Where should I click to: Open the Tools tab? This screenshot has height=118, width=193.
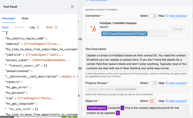[25, 18]
